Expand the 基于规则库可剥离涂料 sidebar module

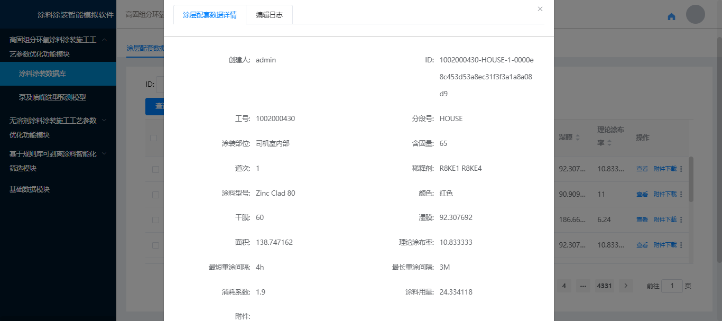(x=104, y=154)
